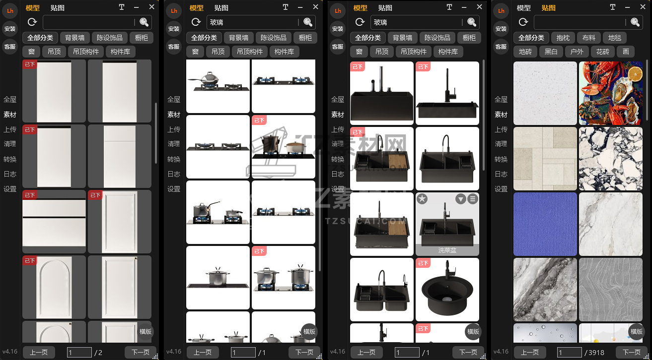Switch to 模型 tab in the texture panel

[x=524, y=7]
